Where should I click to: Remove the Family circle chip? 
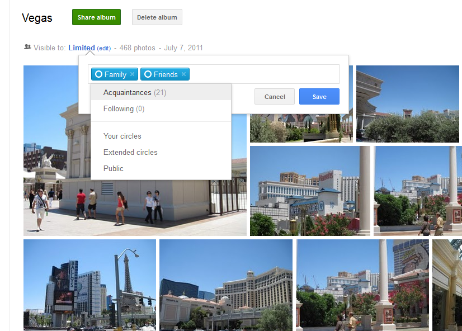133,74
